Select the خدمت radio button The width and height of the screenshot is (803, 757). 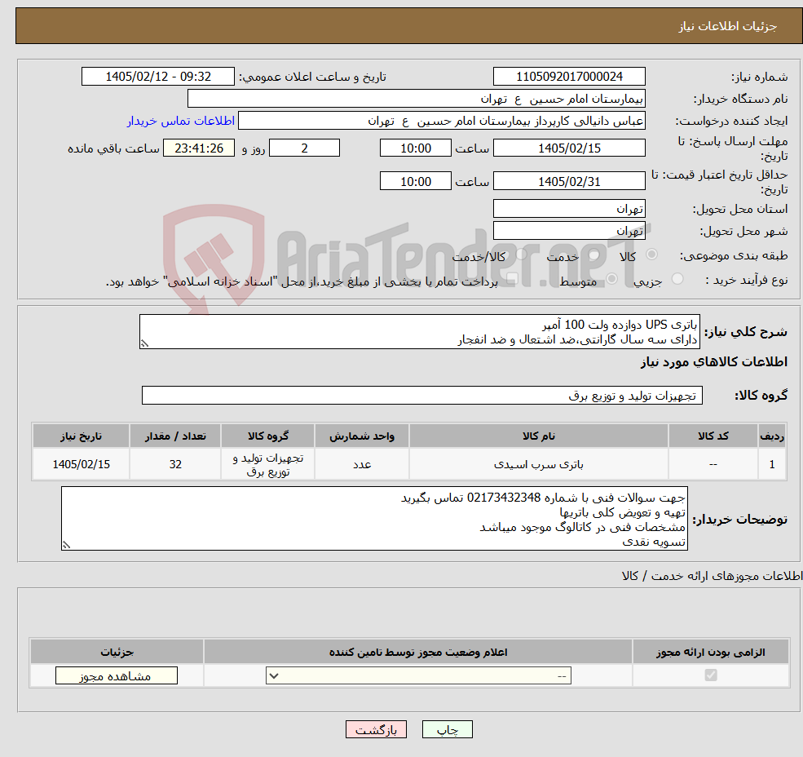point(594,255)
